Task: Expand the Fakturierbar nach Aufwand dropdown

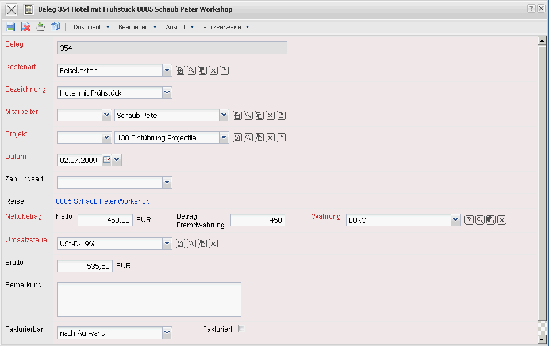Action: click(x=167, y=333)
